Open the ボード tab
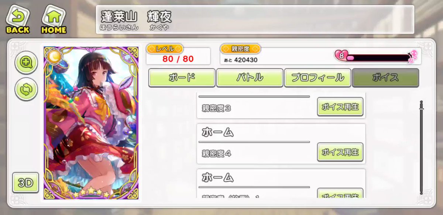 pos(182,78)
